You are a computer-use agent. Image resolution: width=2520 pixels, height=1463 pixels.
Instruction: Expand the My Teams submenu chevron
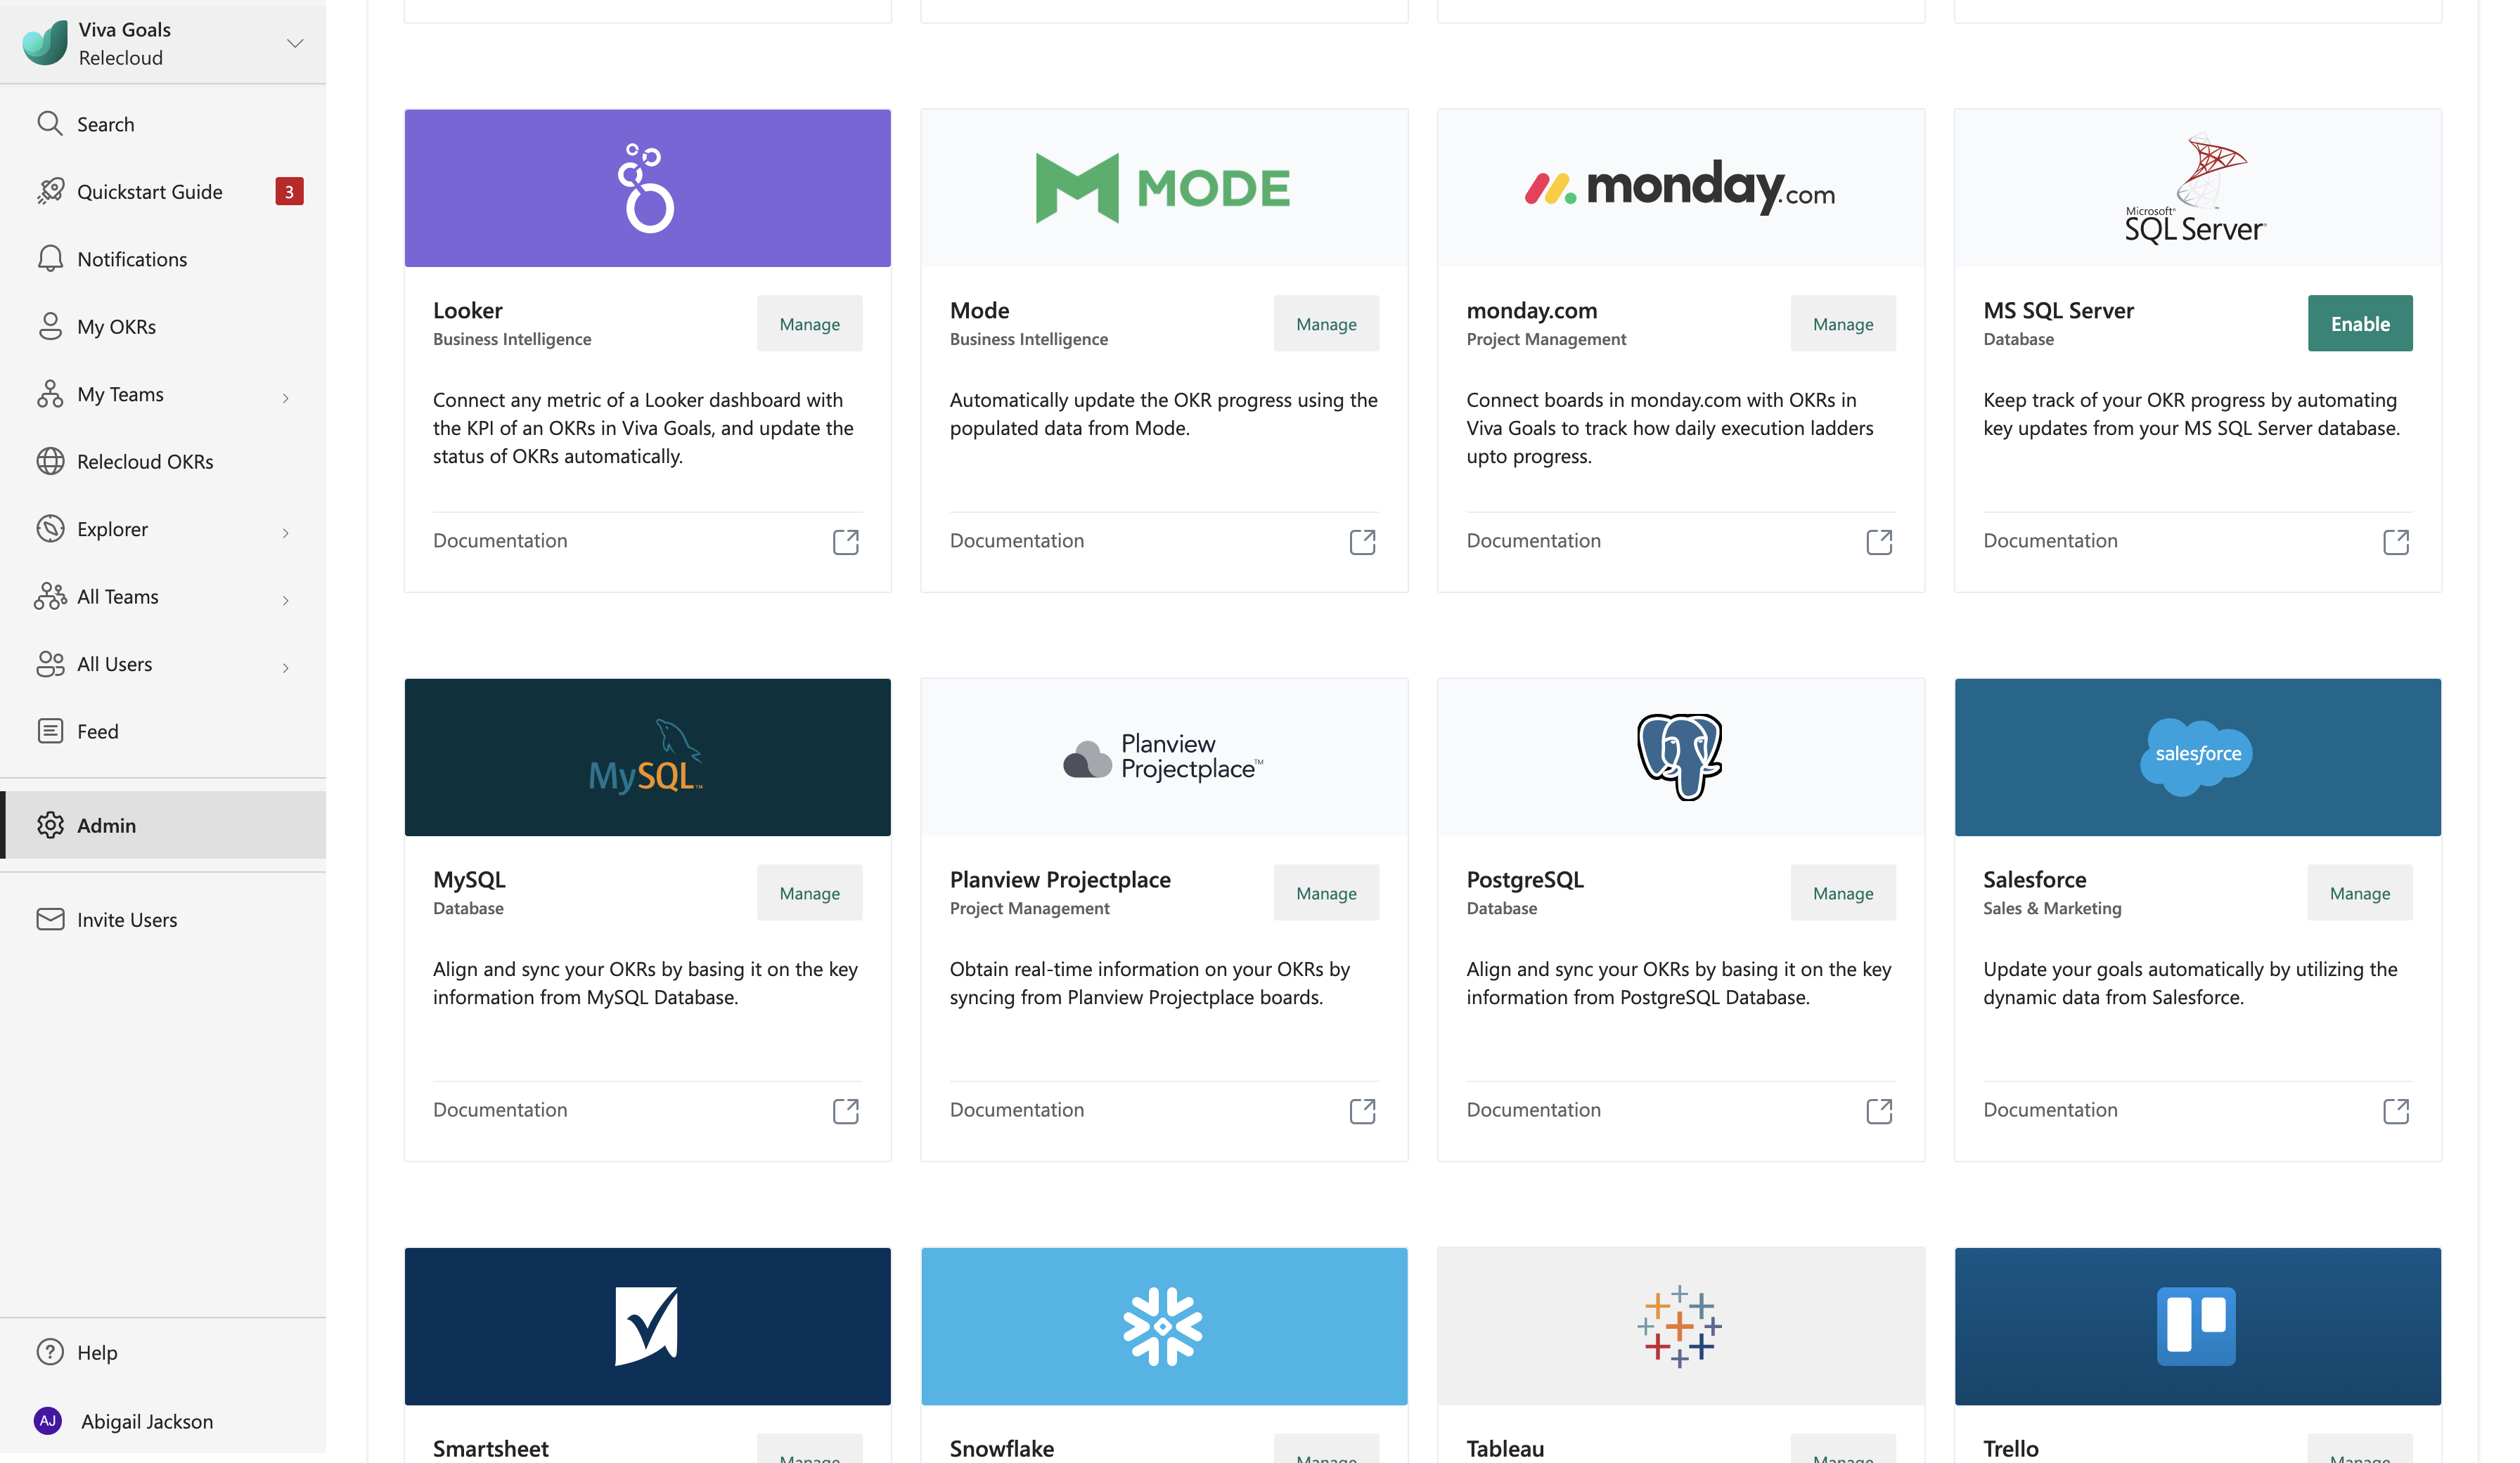point(285,398)
